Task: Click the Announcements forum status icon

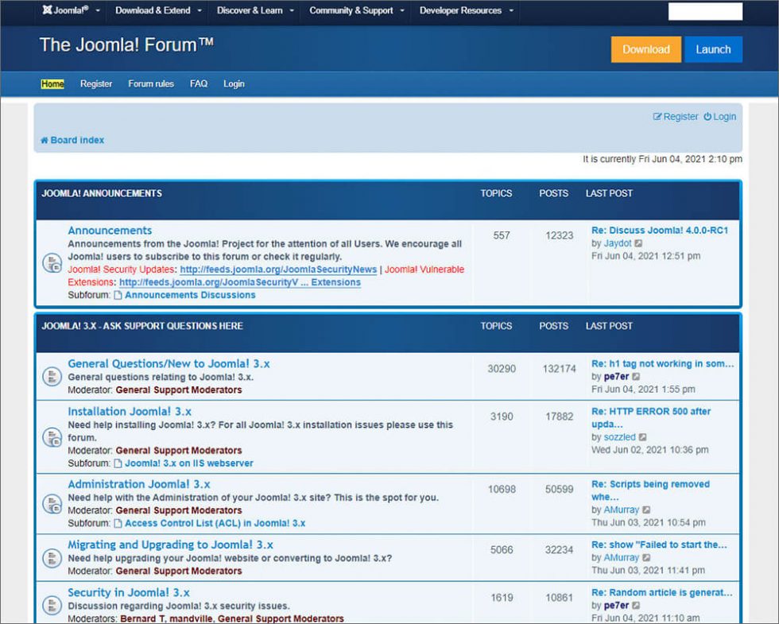Action: [x=52, y=262]
